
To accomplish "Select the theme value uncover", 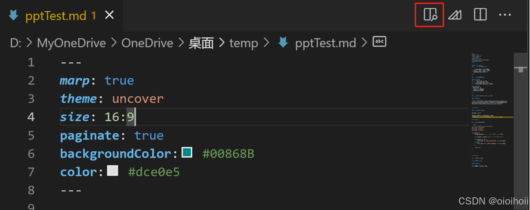I will (x=138, y=99).
